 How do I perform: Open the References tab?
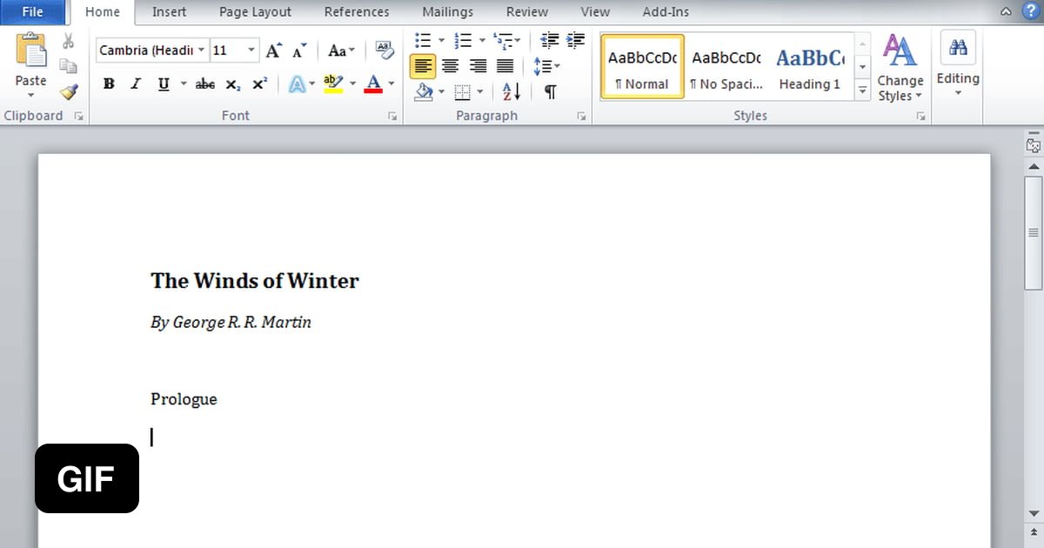pyautogui.click(x=357, y=12)
